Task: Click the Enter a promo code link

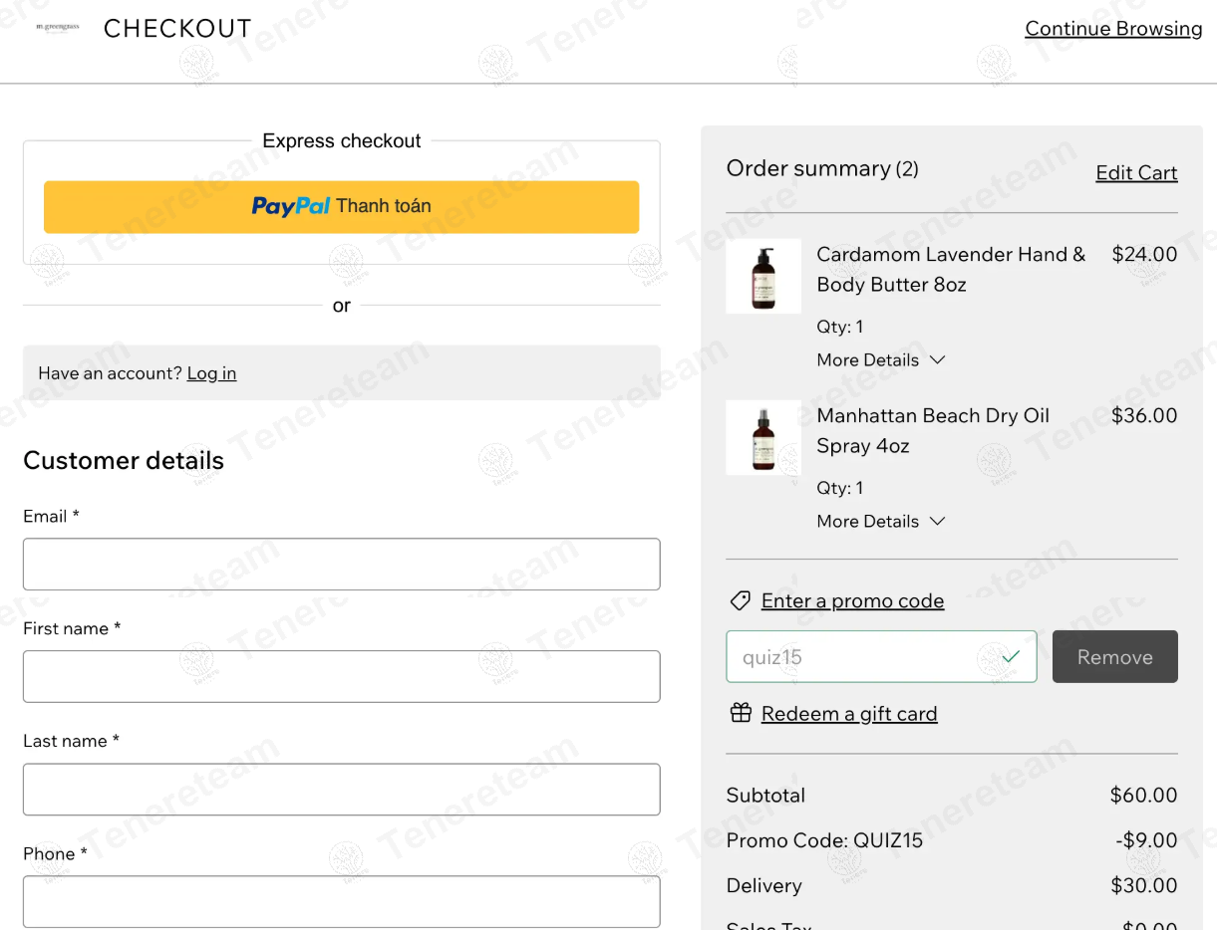Action: click(852, 600)
